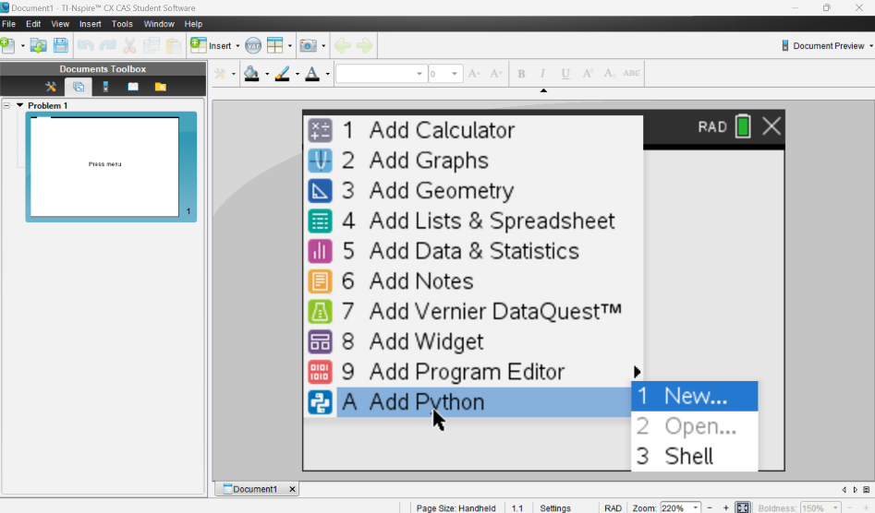The height and width of the screenshot is (513, 875).
Task: Open the Document Preview dropdown
Action: tap(827, 46)
